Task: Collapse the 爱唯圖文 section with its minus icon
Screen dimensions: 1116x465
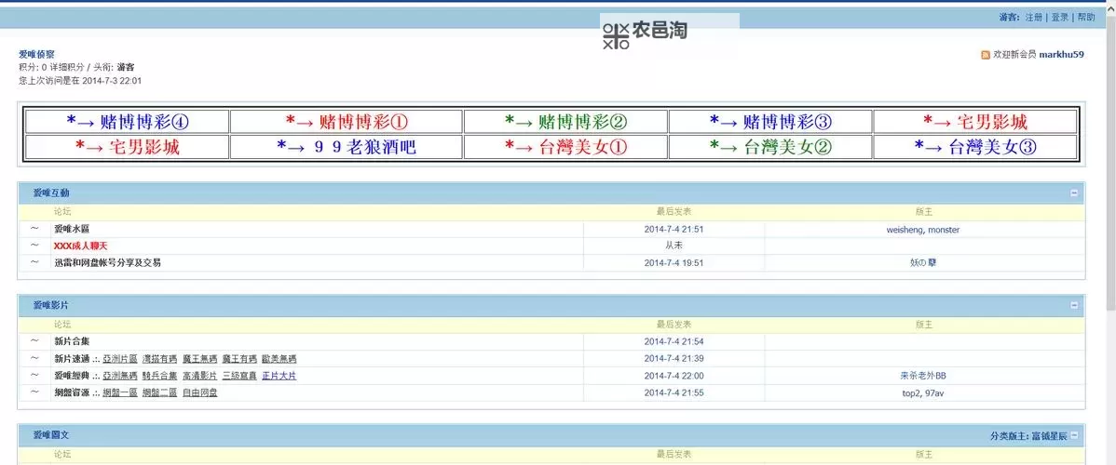Action: click(x=1074, y=435)
